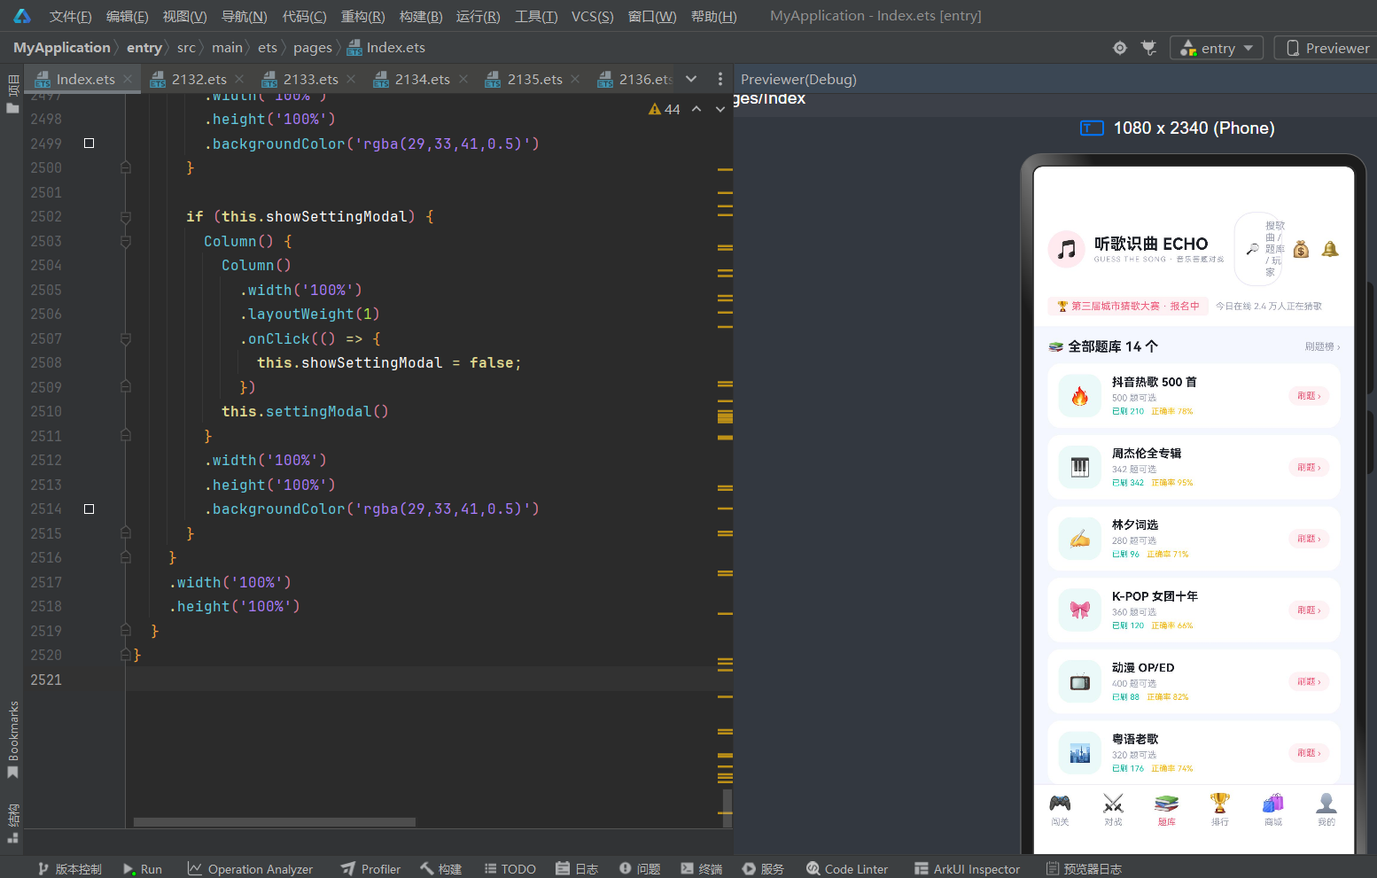Collapse code fold marker at line 2503
The width and height of the screenshot is (1377, 878).
126,241
